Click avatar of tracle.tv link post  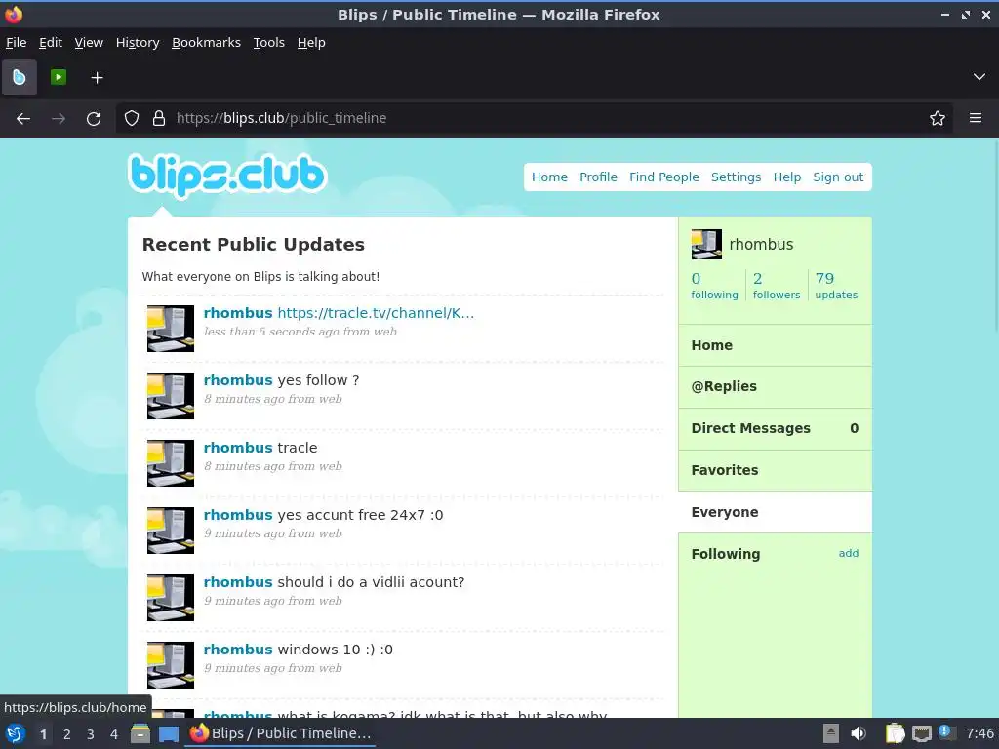[171, 329]
